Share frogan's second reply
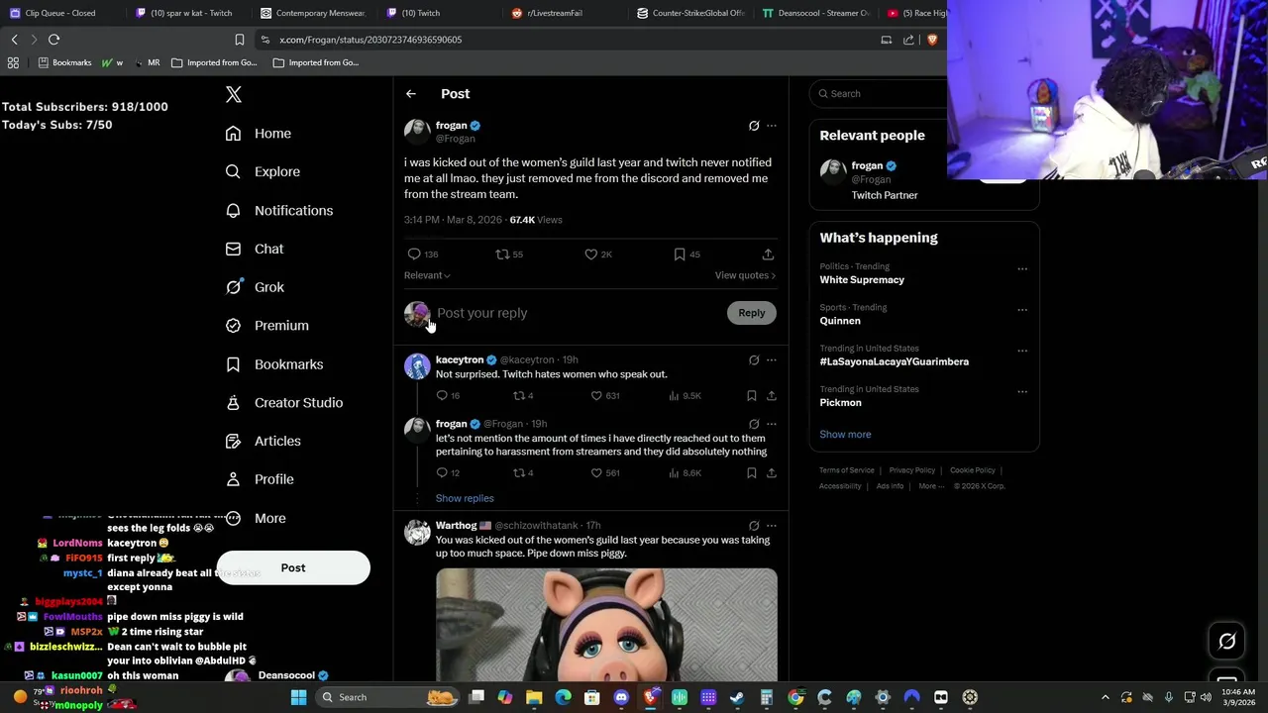This screenshot has width=1268, height=713. coord(772,472)
